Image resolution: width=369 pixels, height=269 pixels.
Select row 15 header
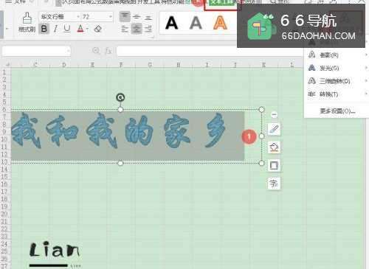point(4,176)
